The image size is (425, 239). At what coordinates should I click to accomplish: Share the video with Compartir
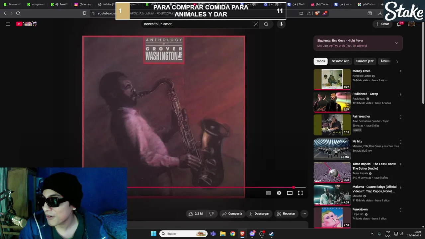tap(232, 213)
